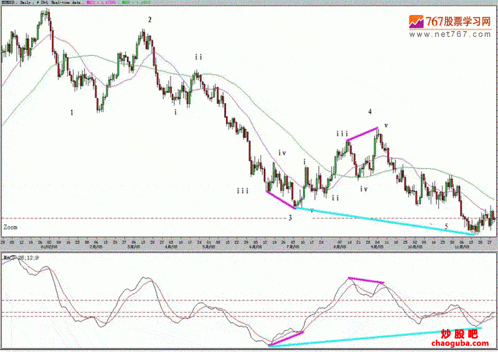The width and height of the screenshot is (498, 352).
Task: Click the magenta divergence line atop the MACD peak
Action: pos(366,280)
